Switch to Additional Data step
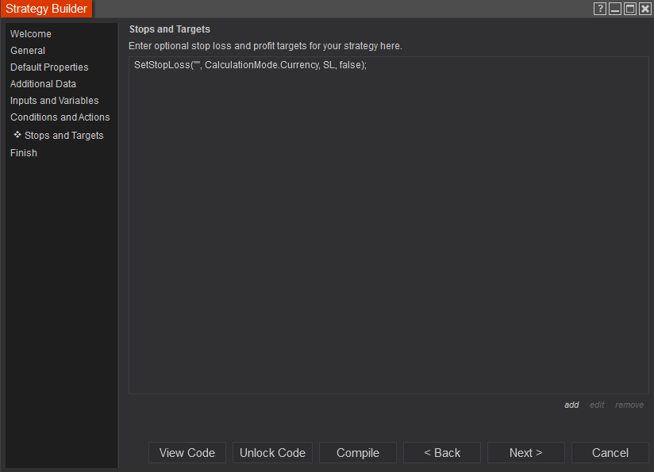Image resolution: width=654 pixels, height=472 pixels. pos(43,84)
